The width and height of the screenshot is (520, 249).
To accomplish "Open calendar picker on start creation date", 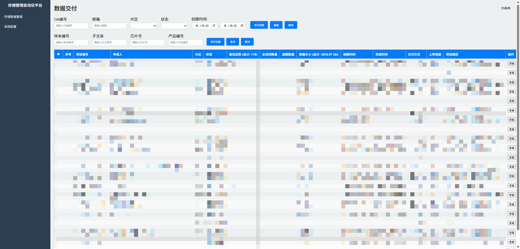I will point(214,25).
